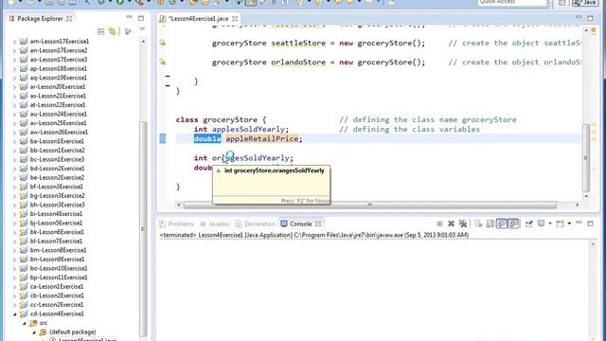Click the blue marker beside appleRetailPrice line

(163, 138)
